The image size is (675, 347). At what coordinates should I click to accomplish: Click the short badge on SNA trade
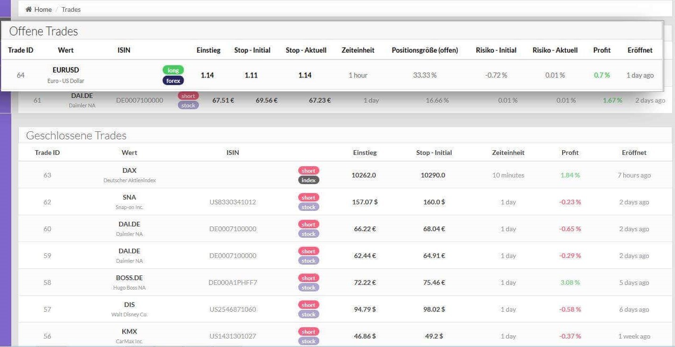tap(309, 198)
